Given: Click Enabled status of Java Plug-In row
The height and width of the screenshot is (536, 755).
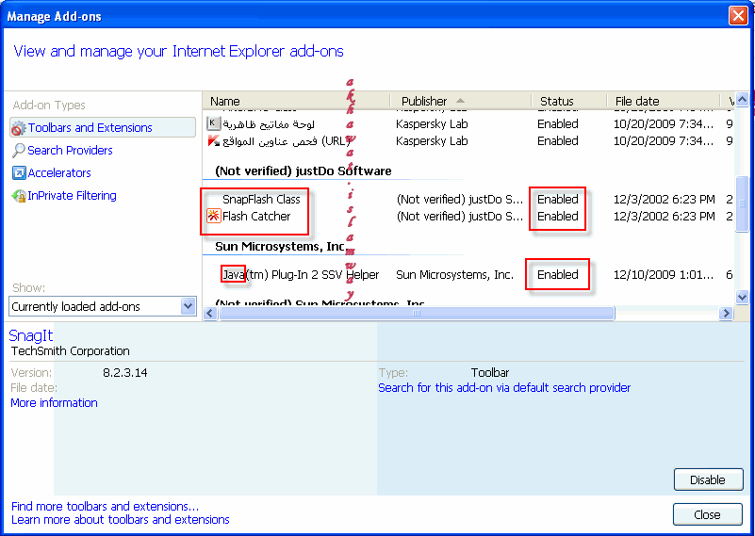Looking at the screenshot, I should [x=558, y=275].
